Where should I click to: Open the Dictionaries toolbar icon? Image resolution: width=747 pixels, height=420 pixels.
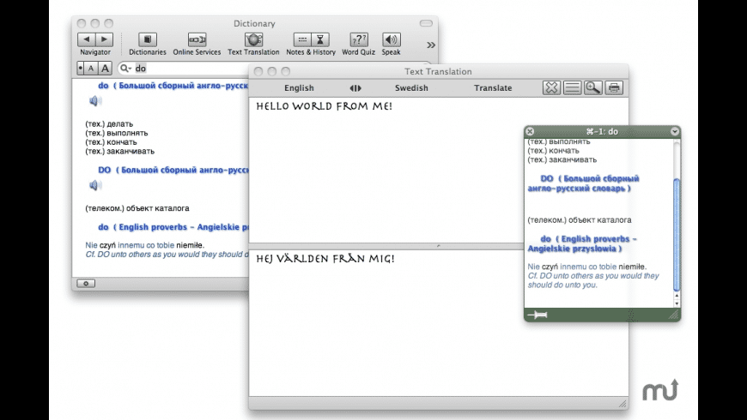tap(147, 39)
